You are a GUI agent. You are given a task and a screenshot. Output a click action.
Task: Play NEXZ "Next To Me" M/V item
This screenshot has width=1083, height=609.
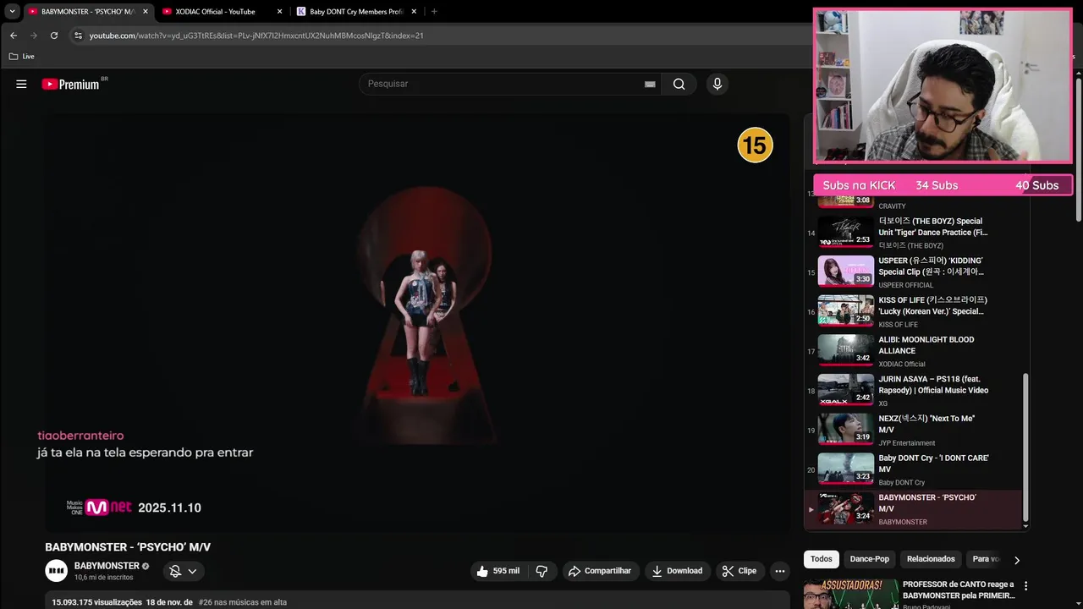[x=912, y=431]
